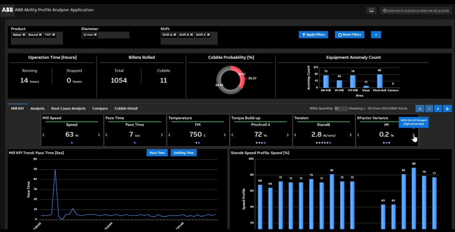Click the Reset Filters button
455x232 pixels.
[x=349, y=35]
